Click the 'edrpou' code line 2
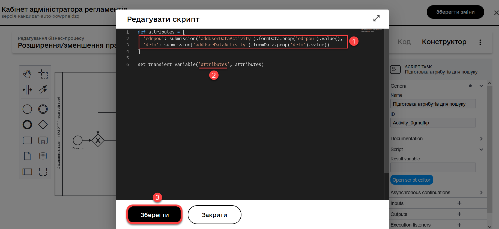499x229 pixels. pyautogui.click(x=243, y=38)
